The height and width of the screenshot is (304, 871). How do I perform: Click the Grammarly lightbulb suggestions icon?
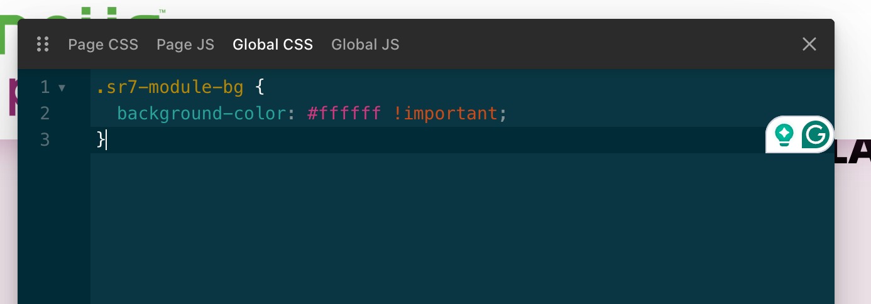click(784, 134)
